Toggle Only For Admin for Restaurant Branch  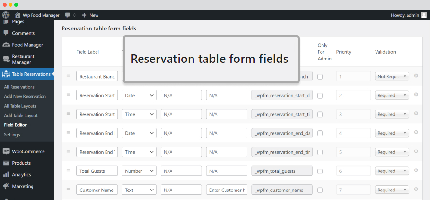click(x=320, y=77)
